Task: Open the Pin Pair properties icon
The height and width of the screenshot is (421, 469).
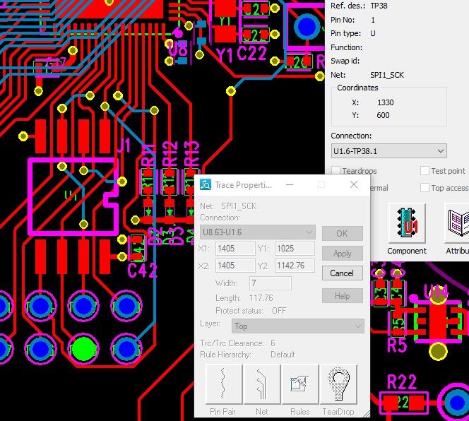Action: [223, 384]
